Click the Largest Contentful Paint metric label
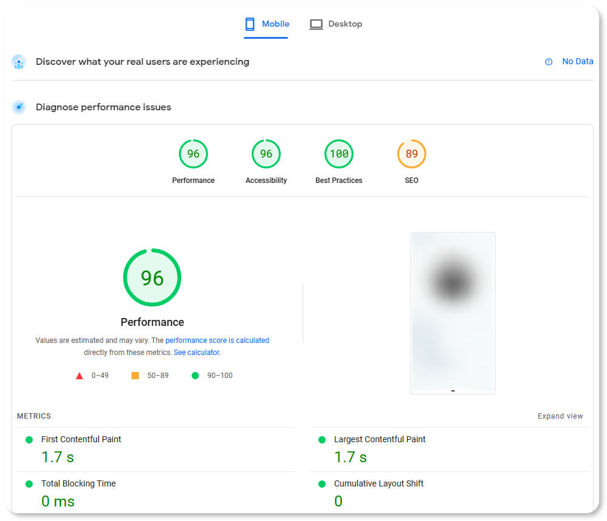607x521 pixels. (x=380, y=439)
